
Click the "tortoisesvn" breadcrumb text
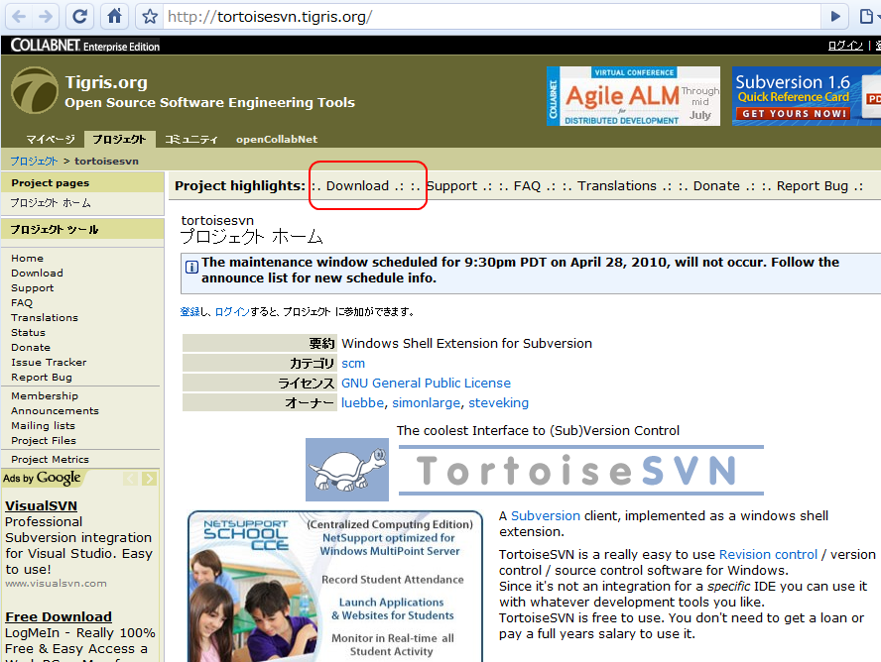click(x=107, y=161)
